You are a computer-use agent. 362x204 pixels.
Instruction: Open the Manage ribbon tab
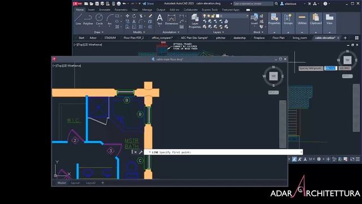pos(147,10)
